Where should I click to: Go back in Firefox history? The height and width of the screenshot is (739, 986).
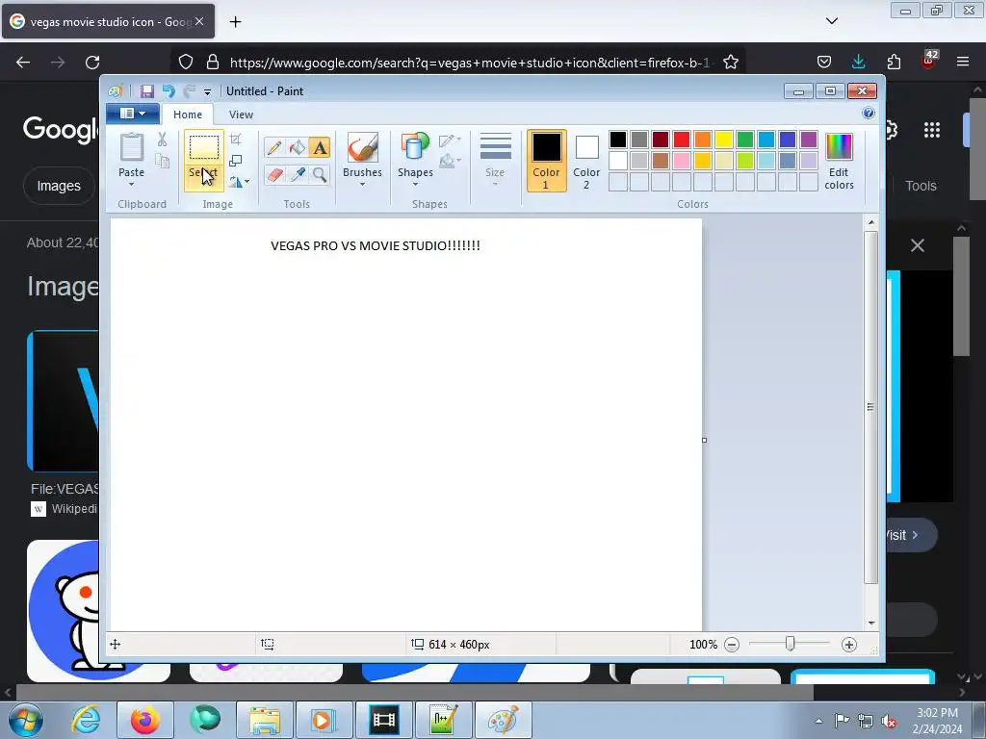tap(23, 63)
